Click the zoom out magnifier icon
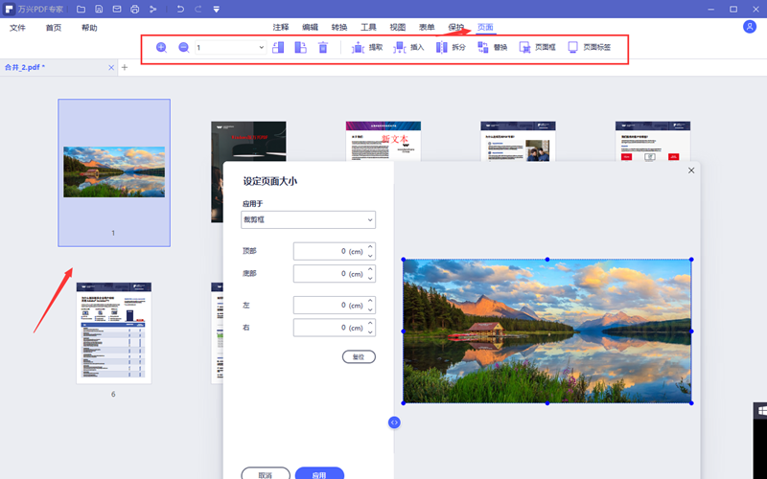Screen dimensions: 767x479 pos(183,47)
